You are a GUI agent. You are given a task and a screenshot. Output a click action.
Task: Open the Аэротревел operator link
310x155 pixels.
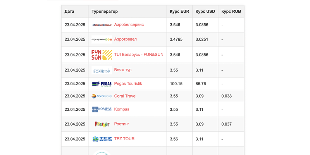click(x=125, y=39)
